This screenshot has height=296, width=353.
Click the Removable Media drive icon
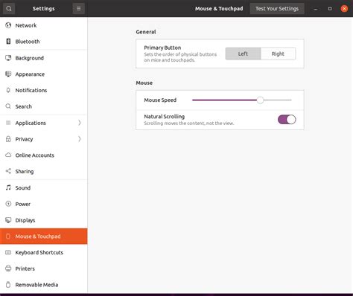(8, 285)
